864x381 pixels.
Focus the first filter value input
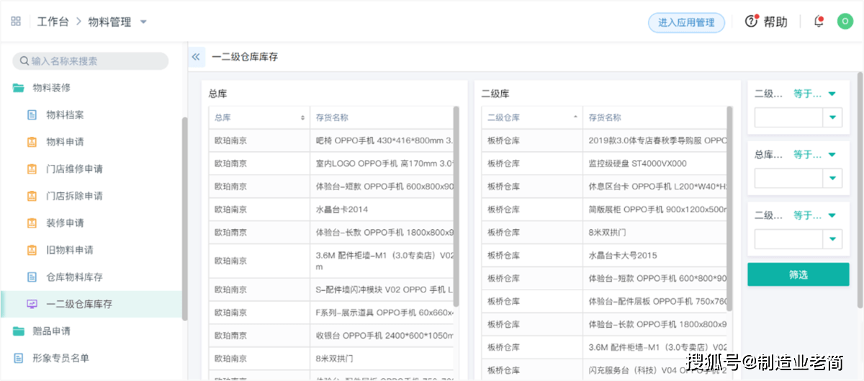tap(788, 117)
